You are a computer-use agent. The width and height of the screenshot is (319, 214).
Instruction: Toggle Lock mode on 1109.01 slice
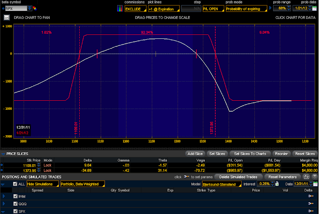[x=47, y=165]
